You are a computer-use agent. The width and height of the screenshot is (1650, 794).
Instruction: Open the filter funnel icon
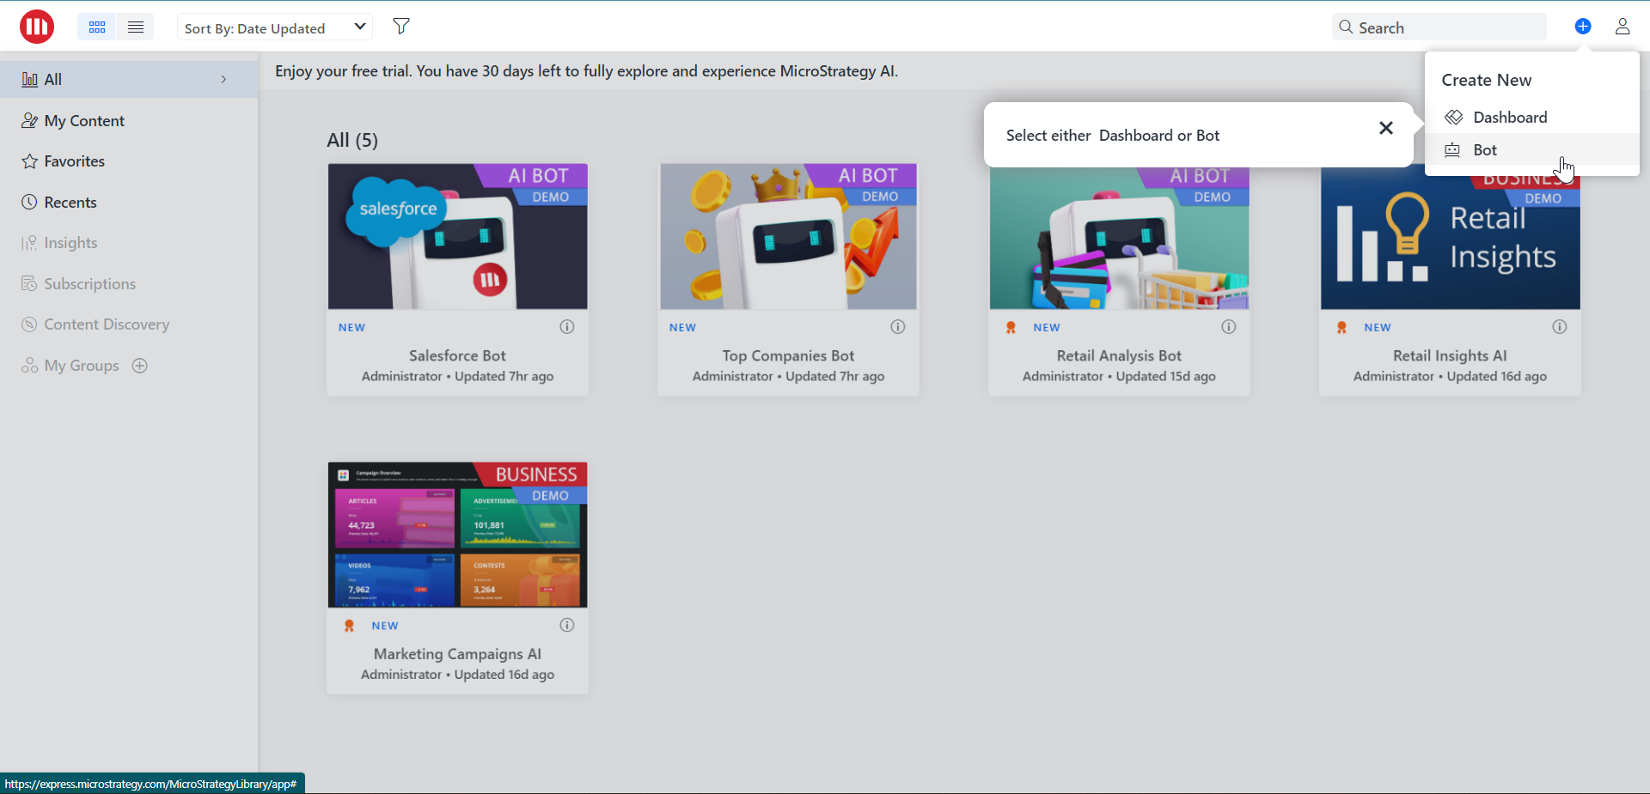click(401, 27)
